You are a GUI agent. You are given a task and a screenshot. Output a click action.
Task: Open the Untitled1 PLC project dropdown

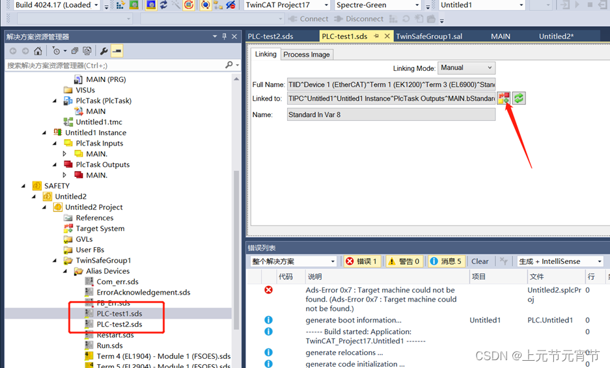[x=521, y=5]
